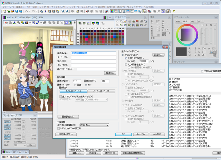Image resolution: width=221 pixels, height=160 pixels.
Task: Select the BMP output radio button
Action: click(123, 101)
